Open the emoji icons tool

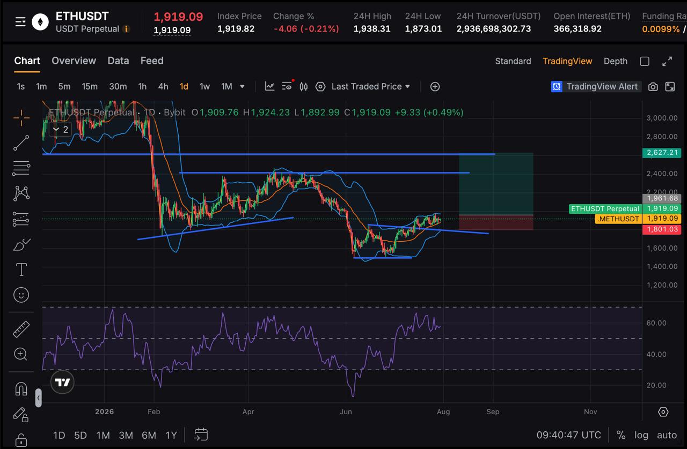(21, 295)
